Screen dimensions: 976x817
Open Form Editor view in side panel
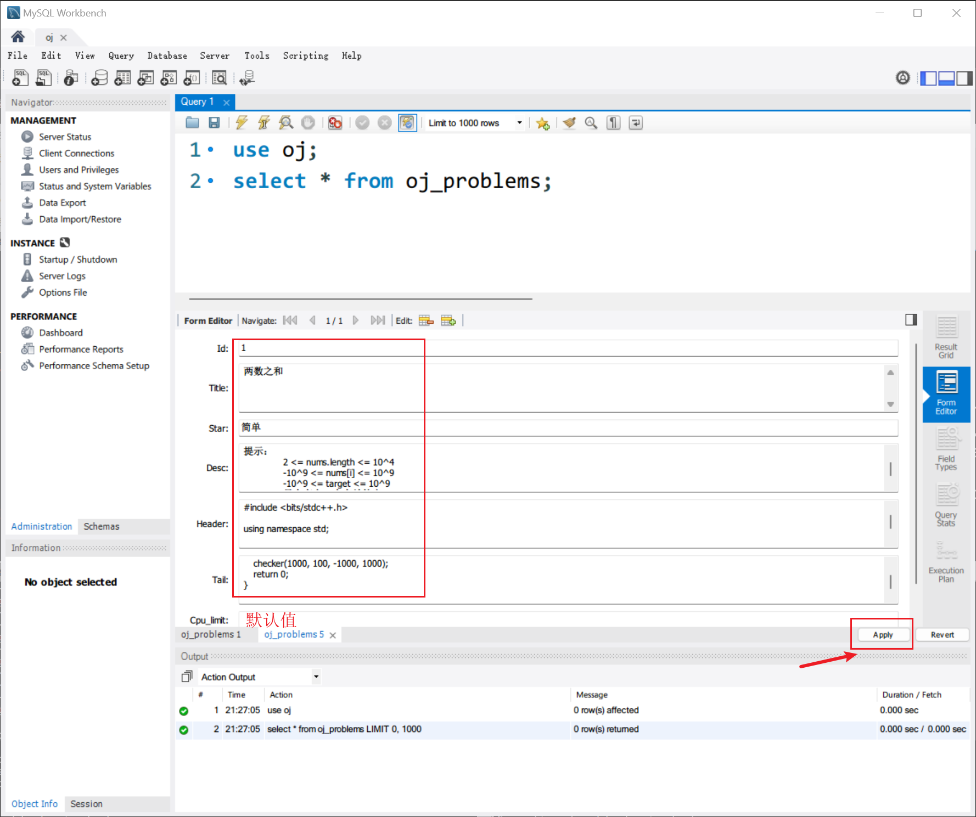946,394
